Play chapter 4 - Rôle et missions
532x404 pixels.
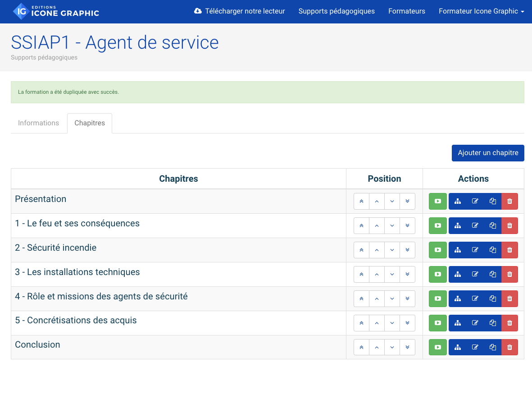pyautogui.click(x=438, y=299)
